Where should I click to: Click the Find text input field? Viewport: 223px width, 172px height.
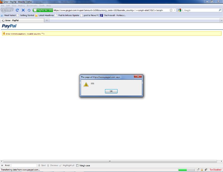click(24, 165)
